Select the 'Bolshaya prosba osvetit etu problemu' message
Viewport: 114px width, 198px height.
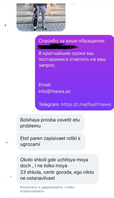point(50,123)
